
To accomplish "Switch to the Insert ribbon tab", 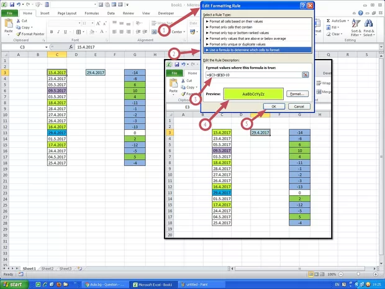I will 45,13.
